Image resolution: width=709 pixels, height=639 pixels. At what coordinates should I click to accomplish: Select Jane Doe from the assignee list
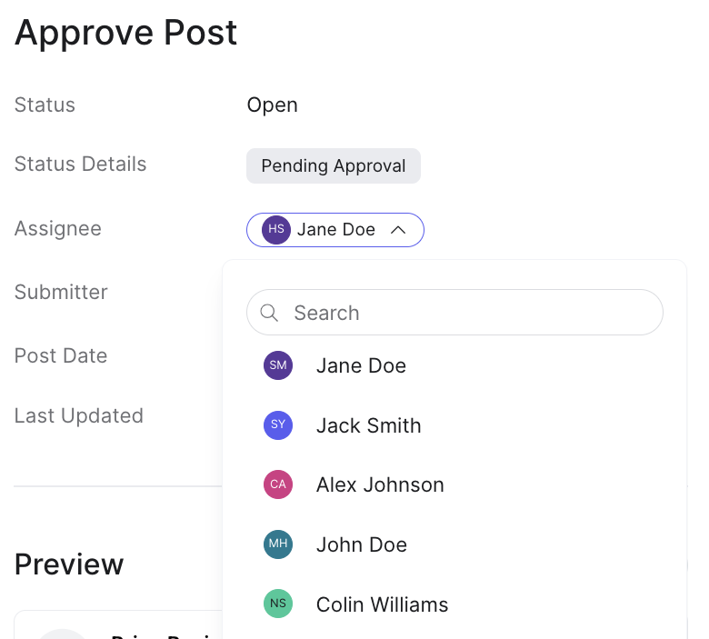click(361, 365)
